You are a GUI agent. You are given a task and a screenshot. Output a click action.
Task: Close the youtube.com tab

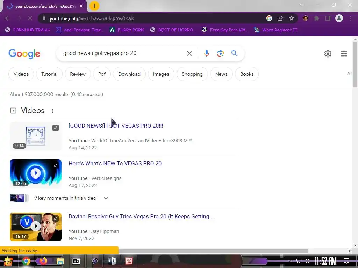[81, 6]
